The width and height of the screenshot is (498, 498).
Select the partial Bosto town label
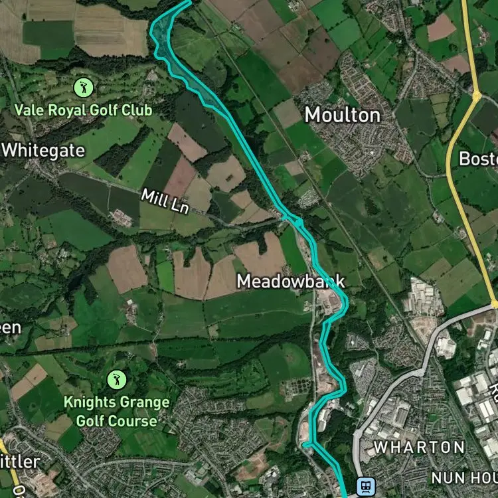(x=478, y=159)
